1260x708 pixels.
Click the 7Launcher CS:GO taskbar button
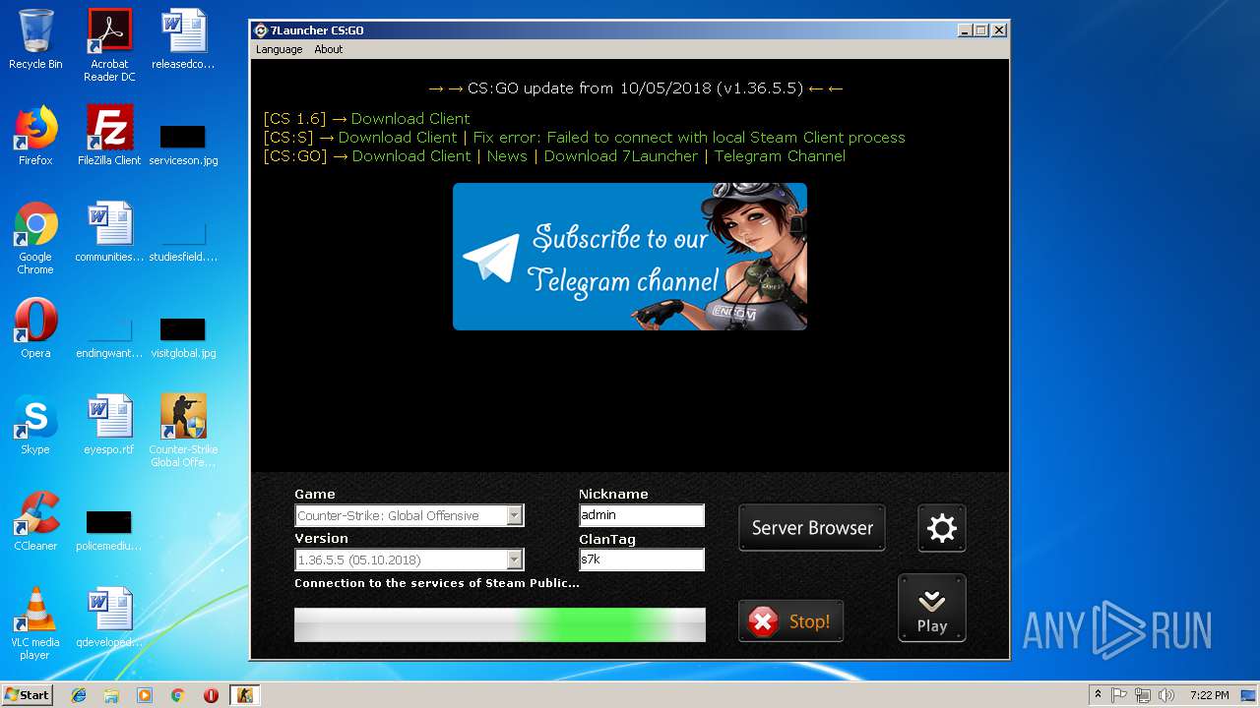tap(244, 695)
